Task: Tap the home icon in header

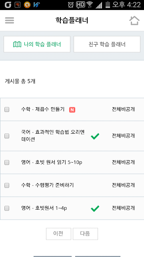Action: click(x=134, y=20)
